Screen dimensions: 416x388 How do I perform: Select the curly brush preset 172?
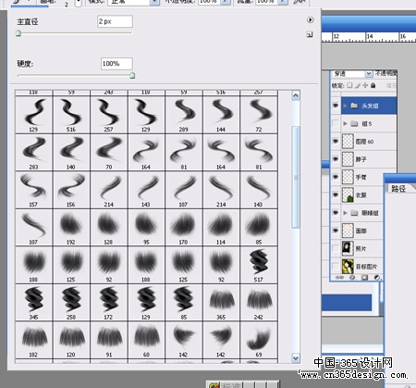coord(109,303)
